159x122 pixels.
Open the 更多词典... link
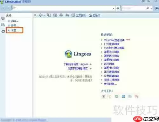[x=110, y=84]
